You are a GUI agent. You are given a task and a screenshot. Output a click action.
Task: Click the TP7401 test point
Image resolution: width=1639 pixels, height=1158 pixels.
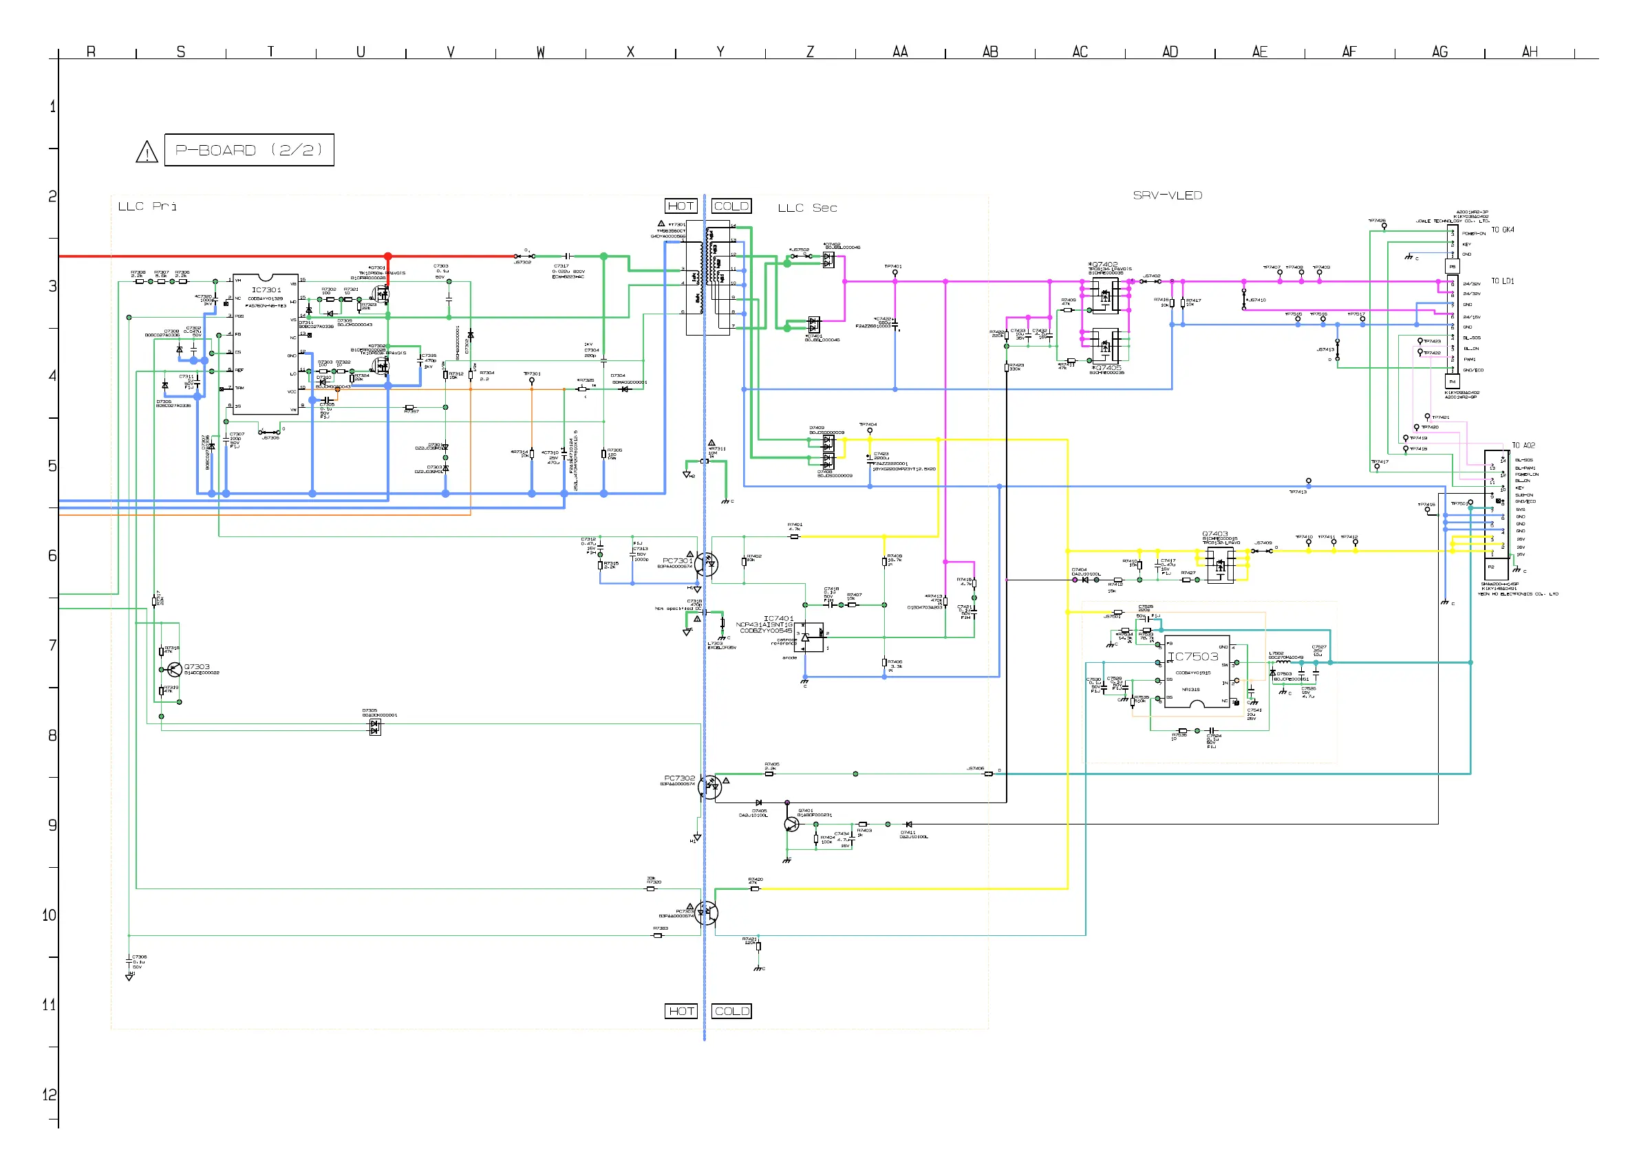pyautogui.click(x=895, y=272)
